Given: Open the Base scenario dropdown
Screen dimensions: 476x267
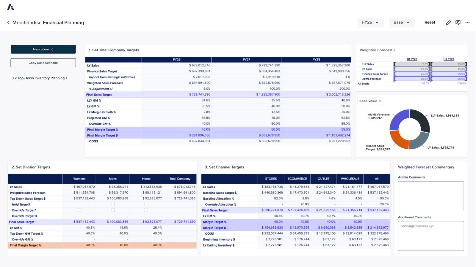Looking at the screenshot, I should [x=402, y=22].
